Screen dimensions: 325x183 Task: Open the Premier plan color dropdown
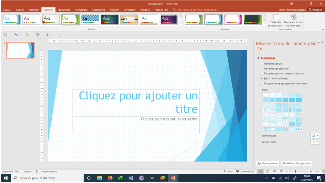pyautogui.click(x=315, y=135)
